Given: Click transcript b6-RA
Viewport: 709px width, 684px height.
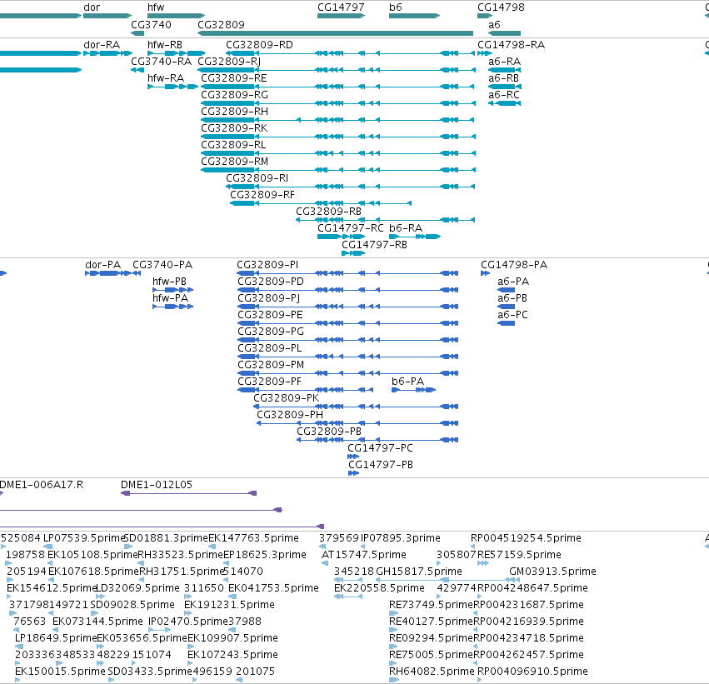Looking at the screenshot, I should [x=406, y=228].
